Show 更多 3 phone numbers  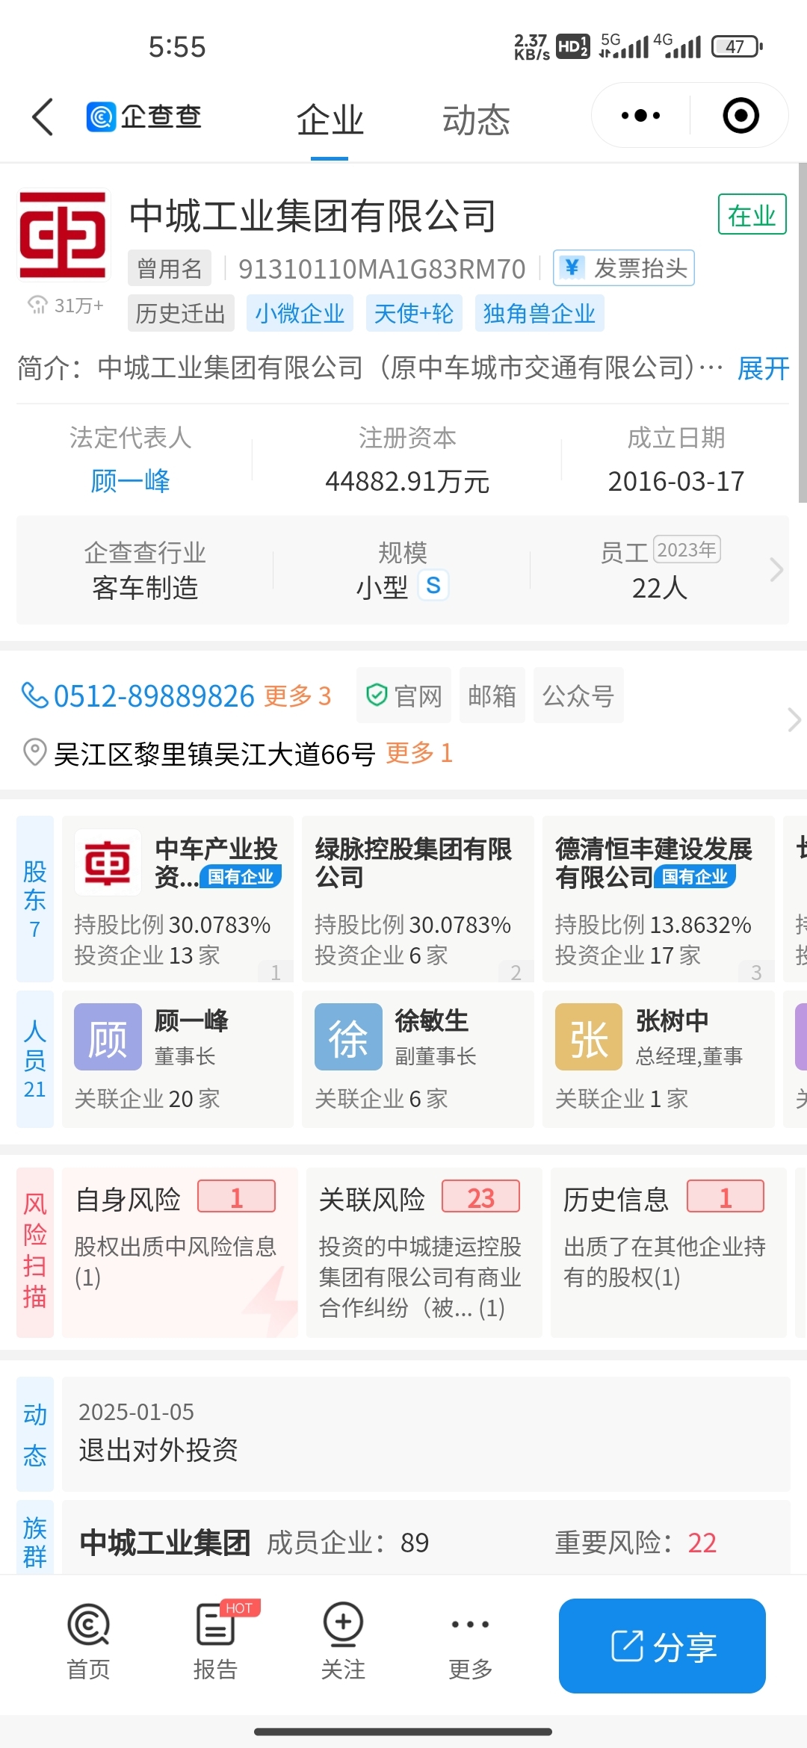(297, 695)
